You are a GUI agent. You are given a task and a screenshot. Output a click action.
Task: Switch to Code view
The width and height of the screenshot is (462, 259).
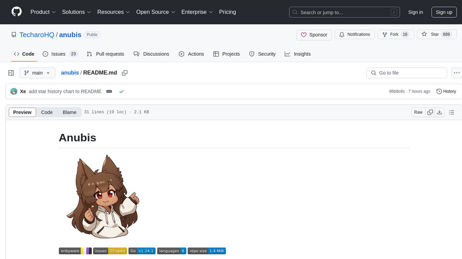47,112
